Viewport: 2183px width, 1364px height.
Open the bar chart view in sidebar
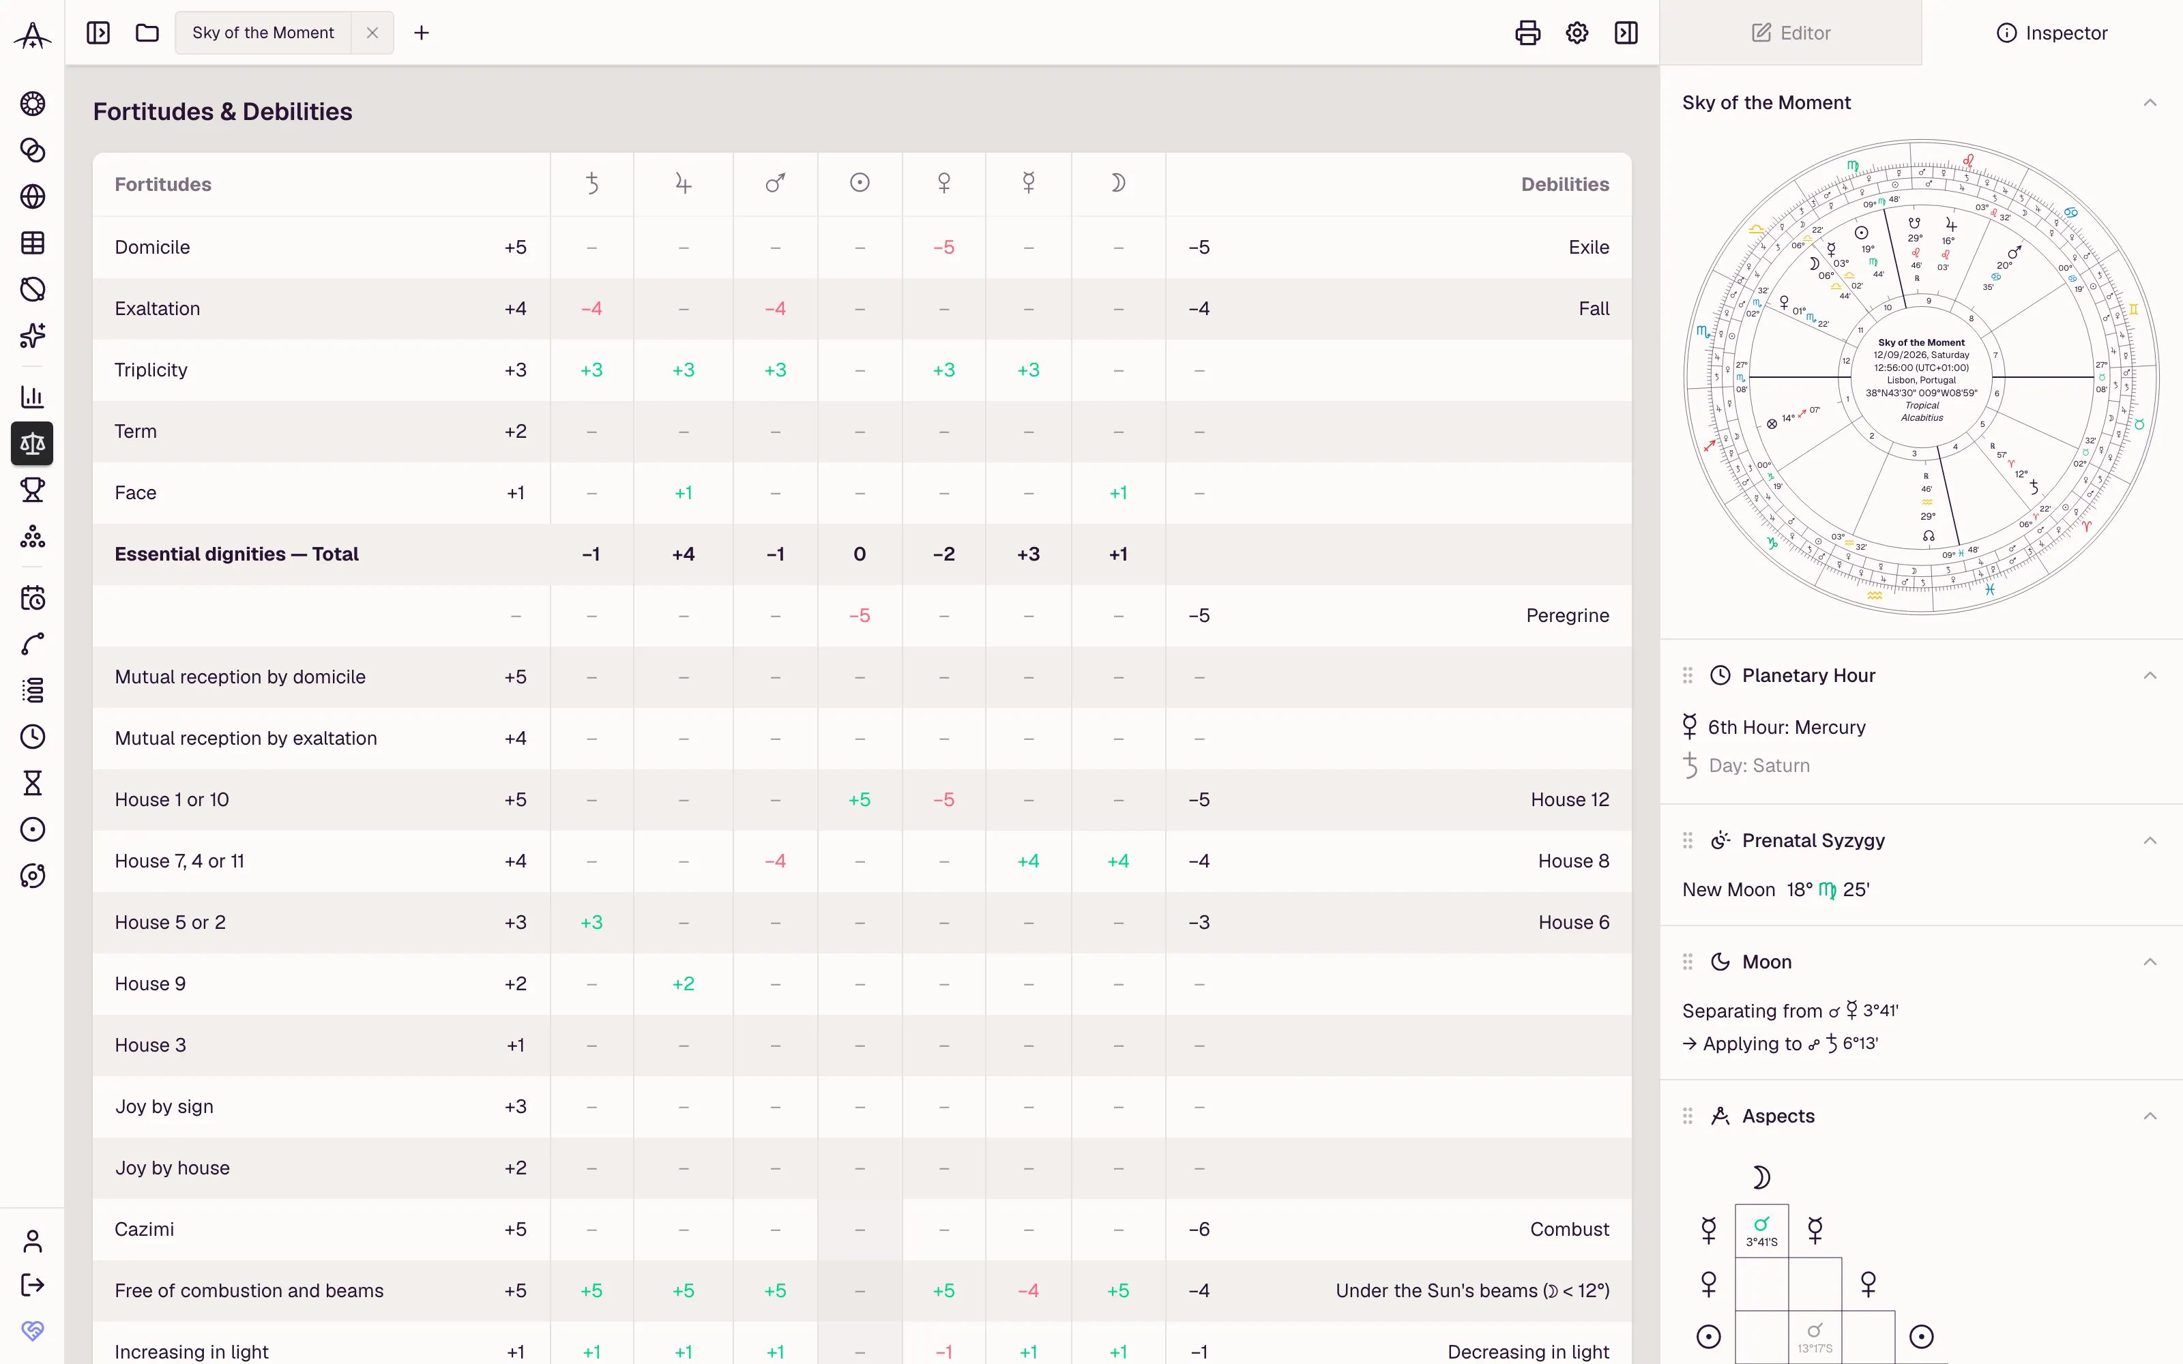coord(33,397)
